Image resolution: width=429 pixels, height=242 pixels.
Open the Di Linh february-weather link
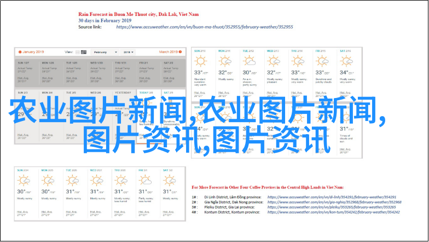point(332,197)
